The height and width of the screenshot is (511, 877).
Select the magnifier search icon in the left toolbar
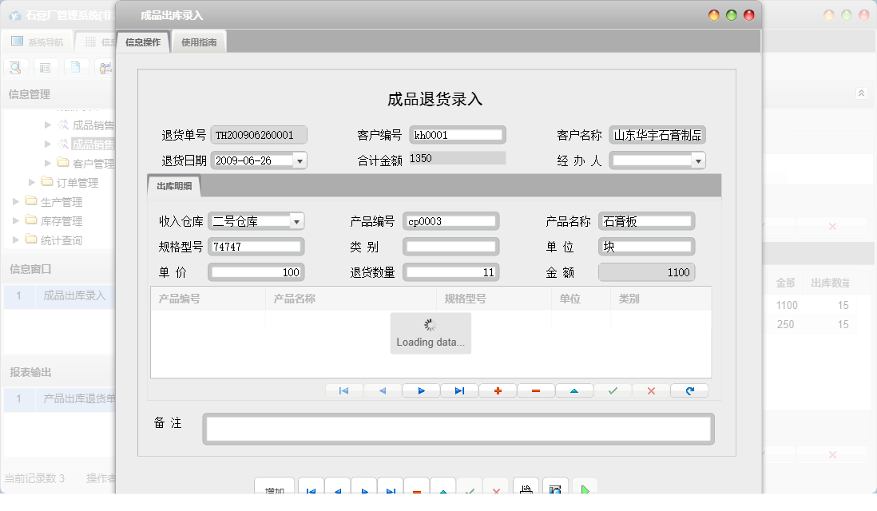pyautogui.click(x=15, y=67)
